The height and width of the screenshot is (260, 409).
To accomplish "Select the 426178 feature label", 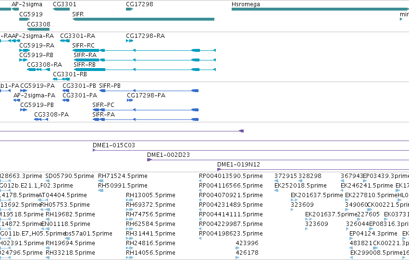I will pyautogui.click(x=247, y=253).
